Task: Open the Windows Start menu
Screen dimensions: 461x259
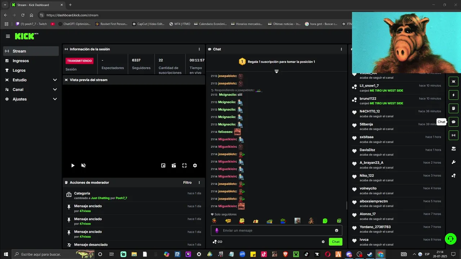Action: pos(6,254)
